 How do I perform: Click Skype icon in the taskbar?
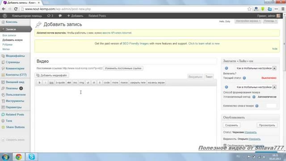pos(32,157)
